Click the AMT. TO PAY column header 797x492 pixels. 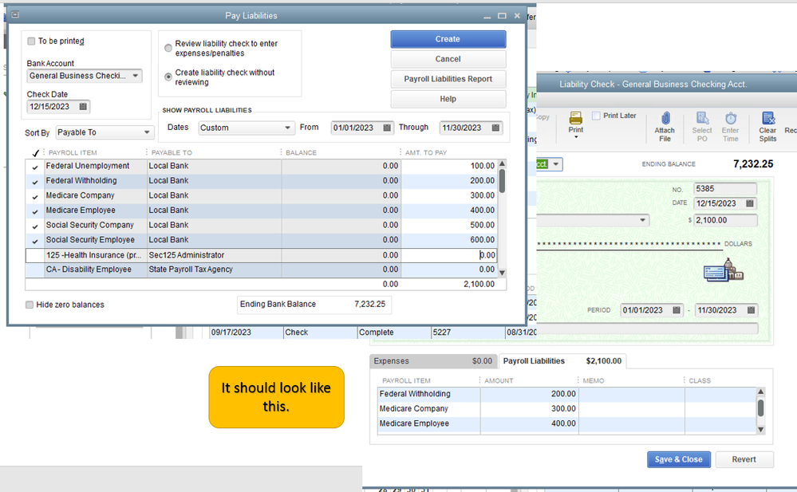[x=426, y=152]
